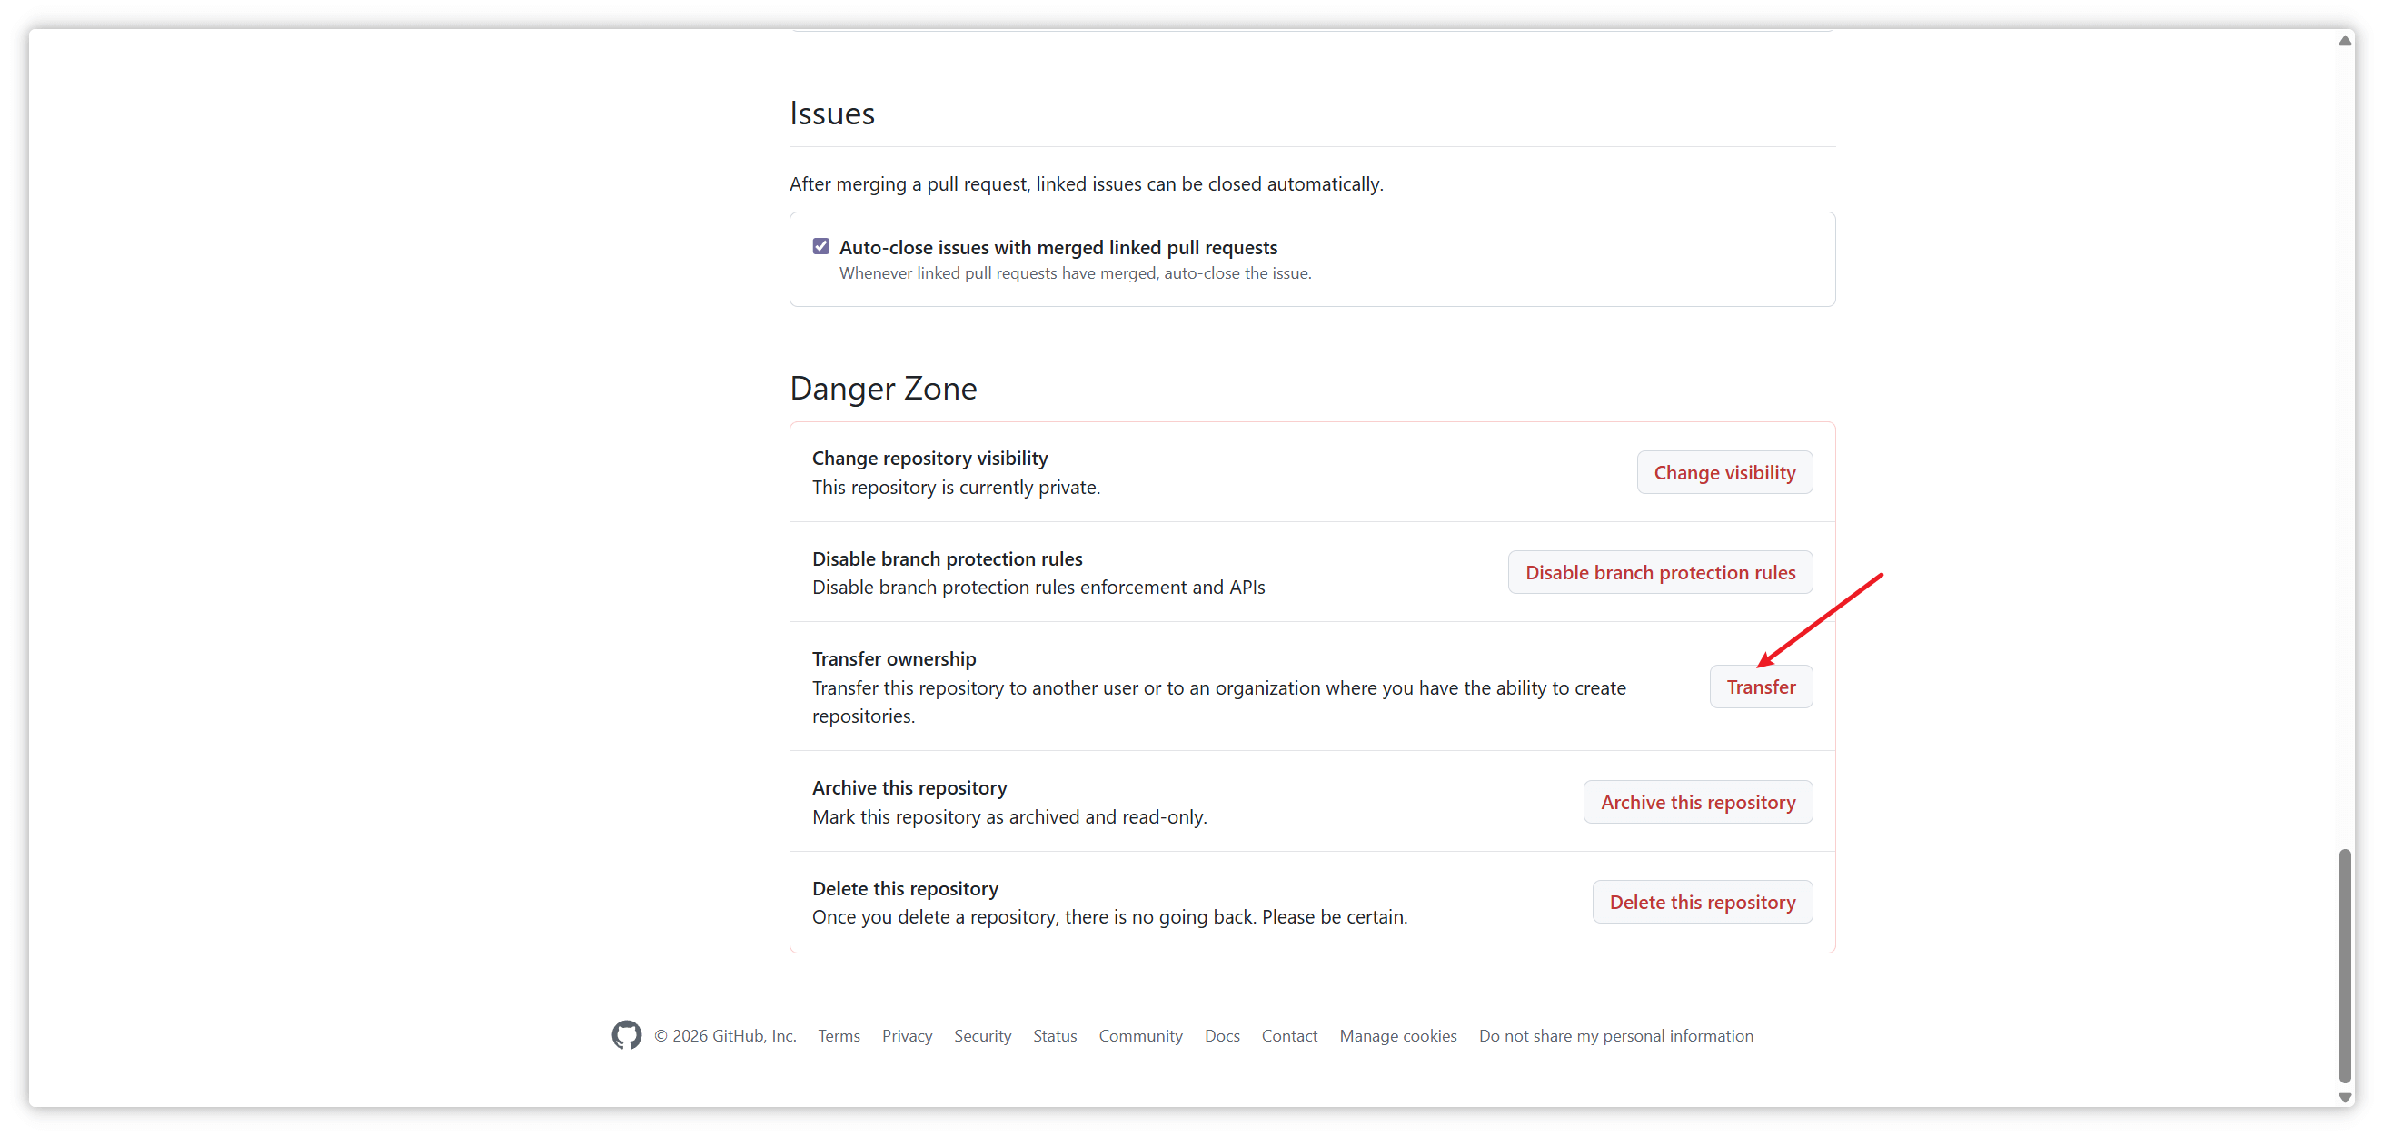Click the Auto-close issues label text
This screenshot has height=1136, width=2384.
[x=1058, y=247]
